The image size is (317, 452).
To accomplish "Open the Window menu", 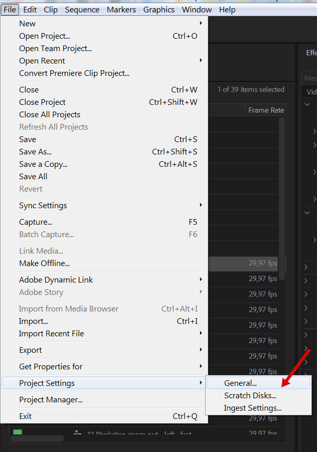I will point(197,10).
